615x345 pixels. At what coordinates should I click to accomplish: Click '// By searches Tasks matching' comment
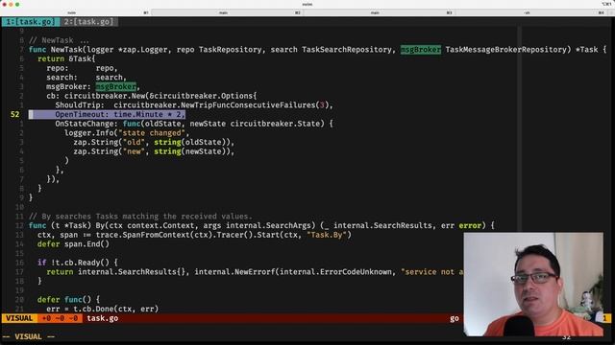(141, 217)
